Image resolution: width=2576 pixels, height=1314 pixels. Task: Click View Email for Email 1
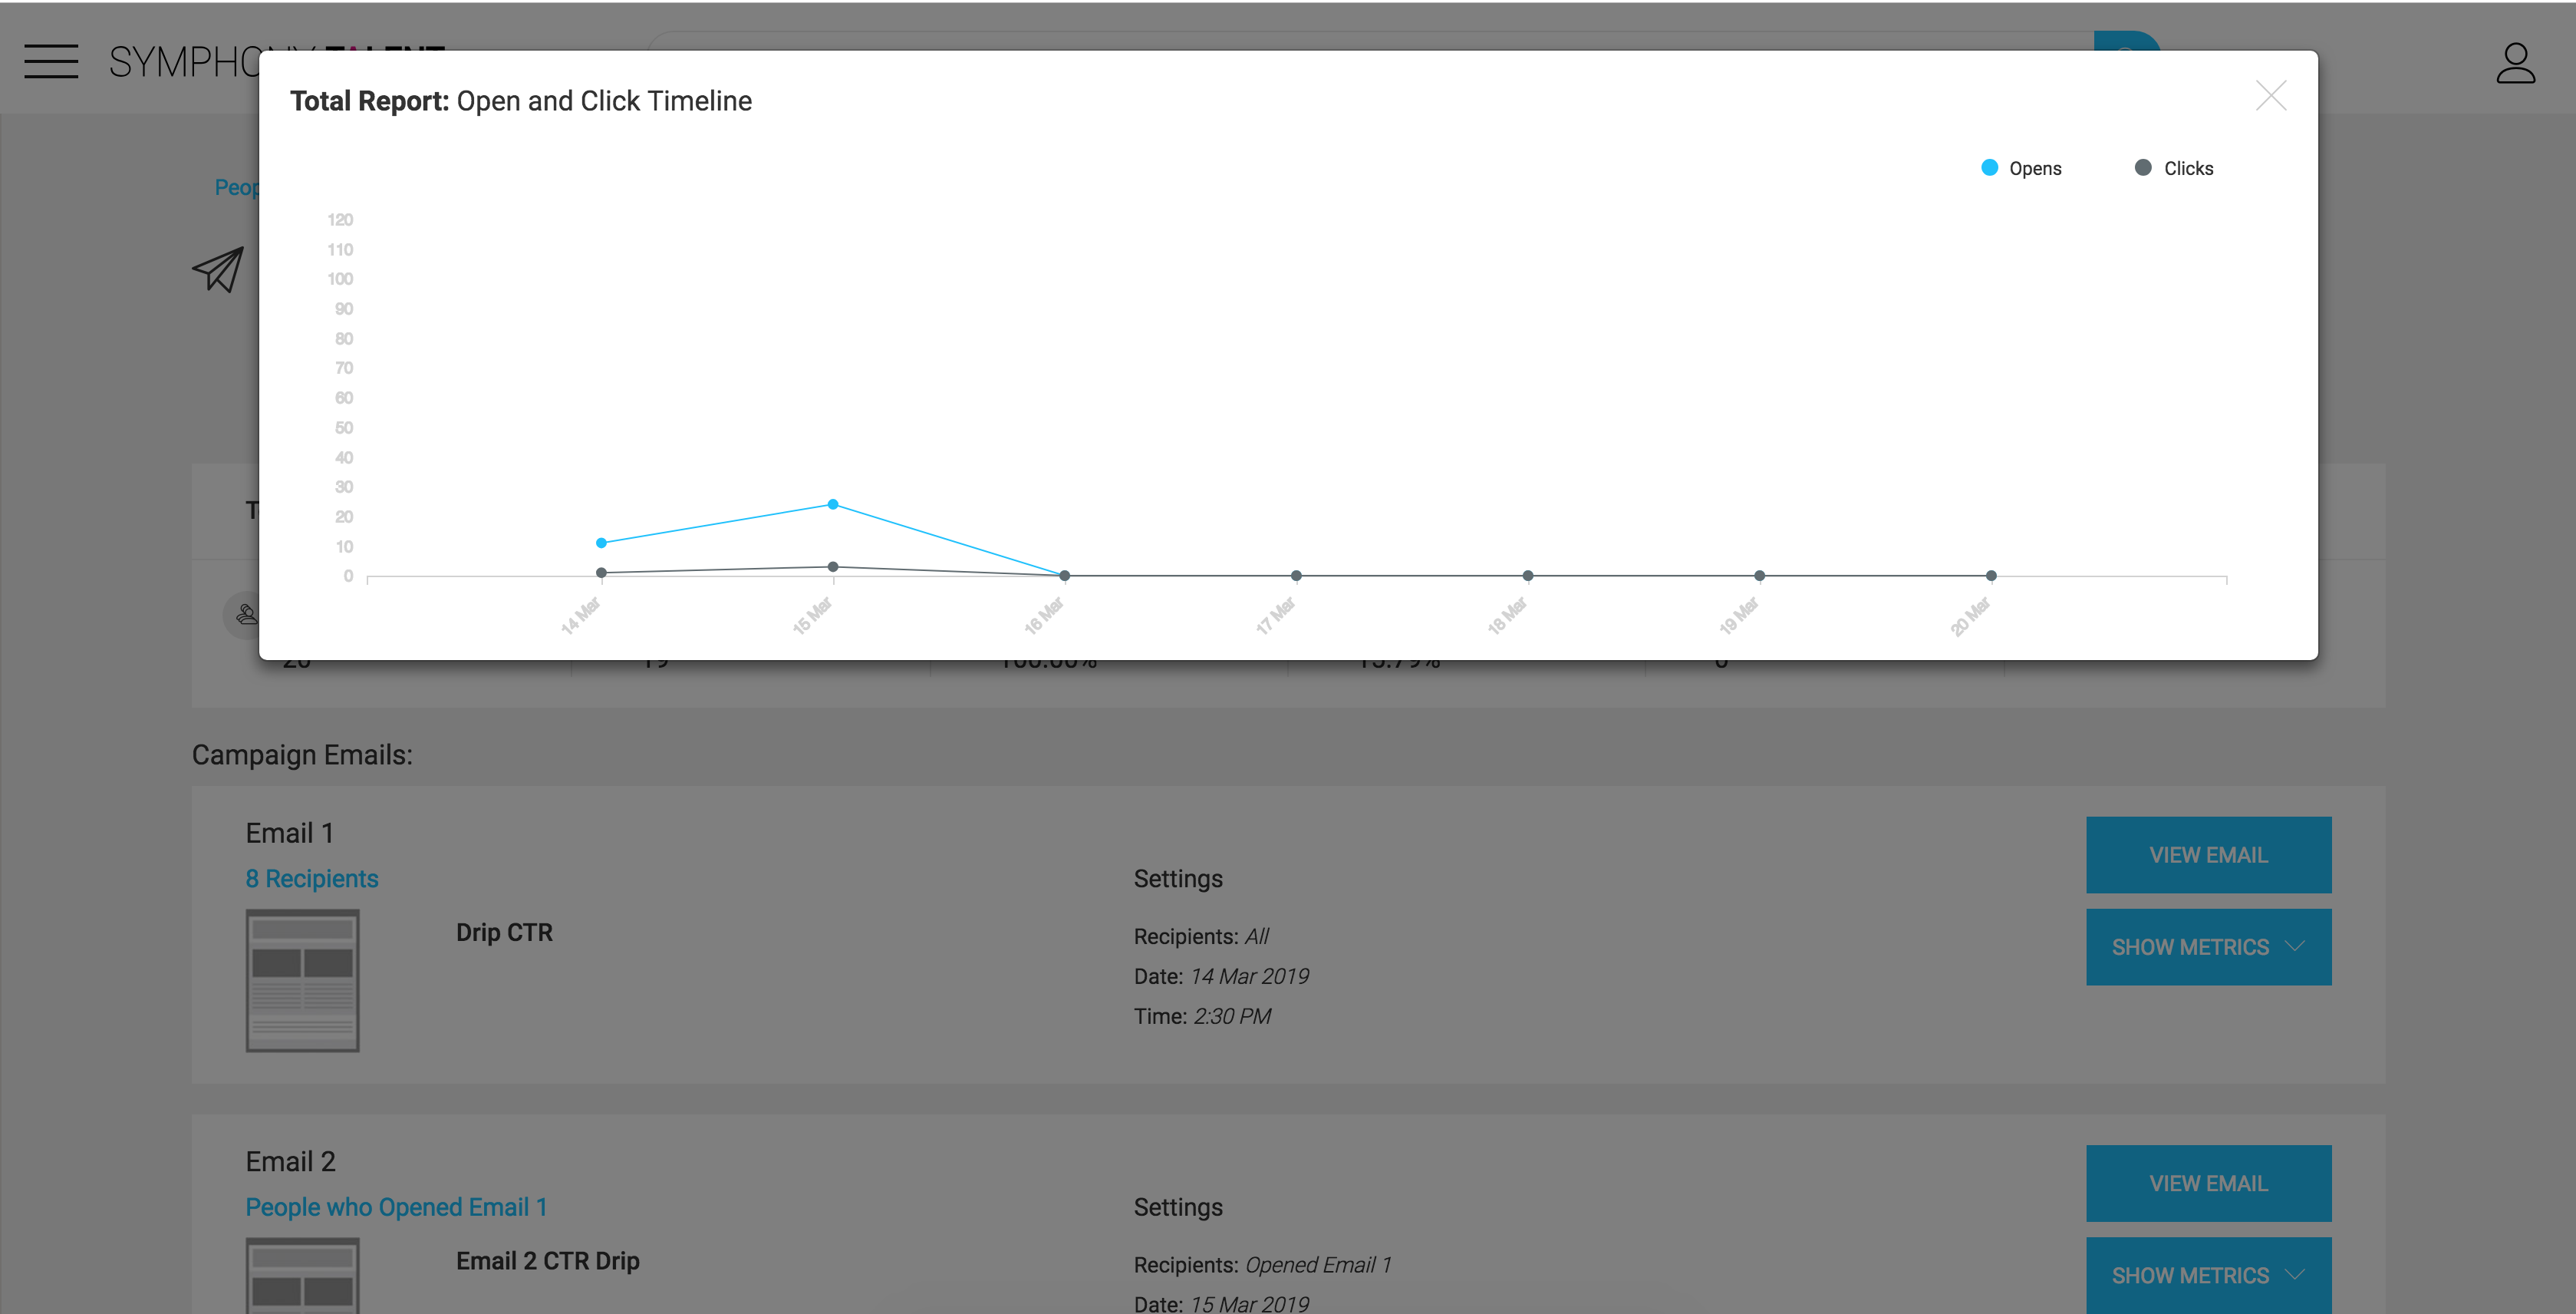[2208, 855]
